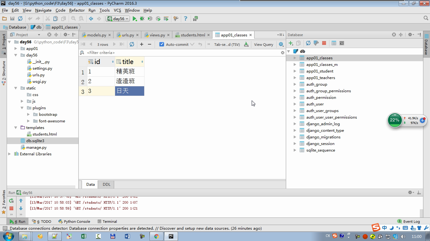Switch to the DDL tab
Image resolution: width=430 pixels, height=241 pixels.
pos(106,185)
